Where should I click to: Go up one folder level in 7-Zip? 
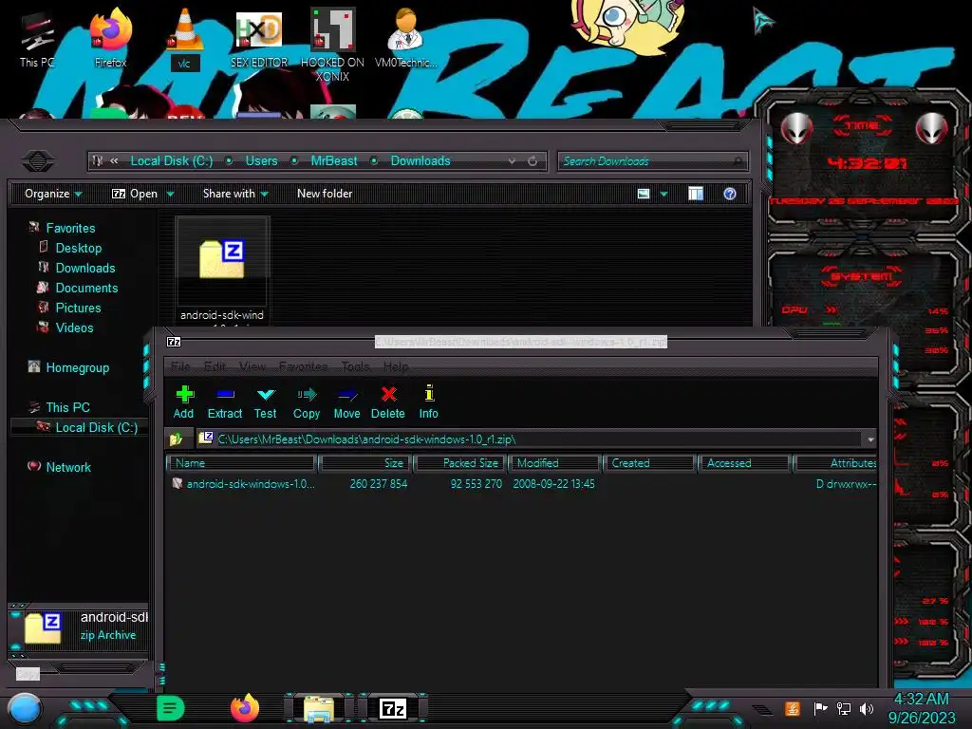pyautogui.click(x=176, y=439)
